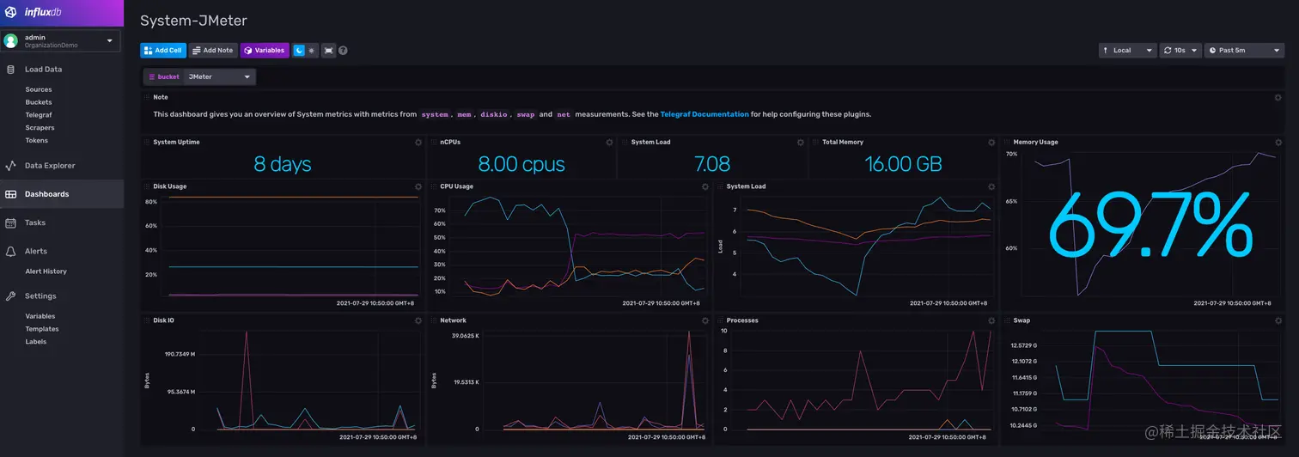Open Load Data in the sidebar
Screen dimensions: 1299x457
pyautogui.click(x=43, y=70)
